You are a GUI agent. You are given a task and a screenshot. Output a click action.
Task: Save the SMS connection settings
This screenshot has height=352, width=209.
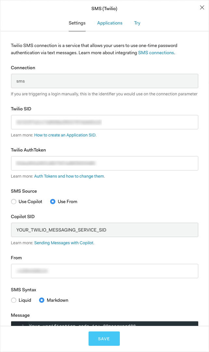point(104,339)
